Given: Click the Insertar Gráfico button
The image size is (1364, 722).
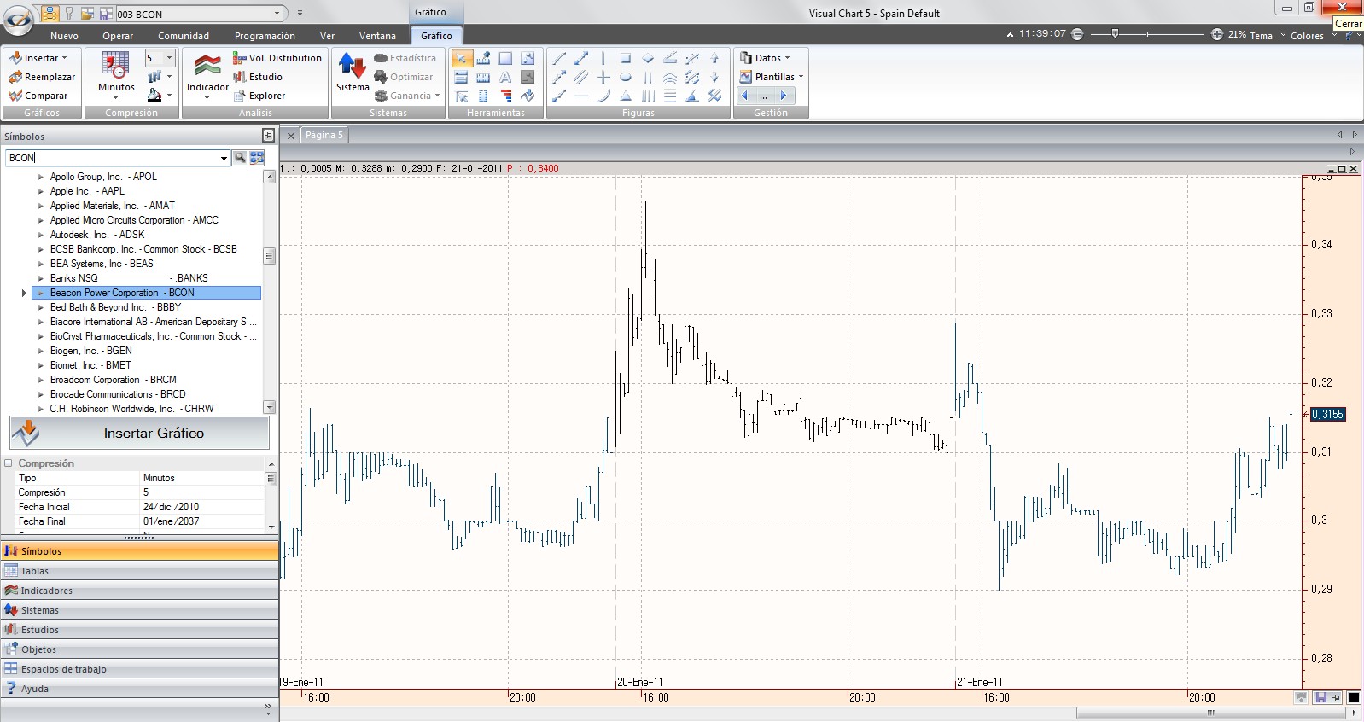Looking at the screenshot, I should (x=139, y=433).
